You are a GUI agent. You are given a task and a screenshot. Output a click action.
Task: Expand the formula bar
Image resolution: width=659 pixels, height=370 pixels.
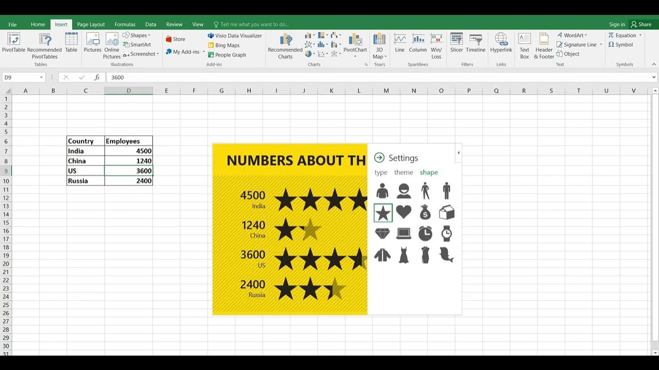654,77
